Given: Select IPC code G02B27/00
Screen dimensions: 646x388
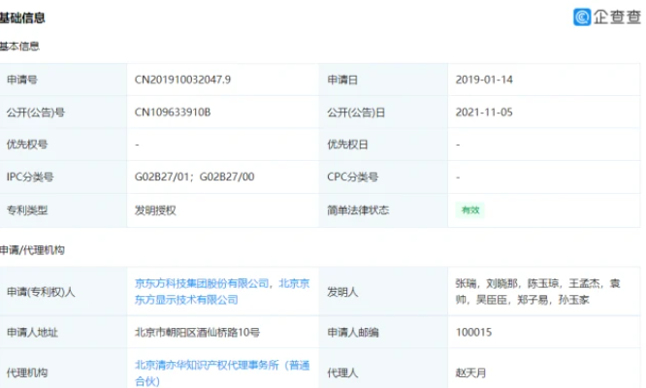Looking at the screenshot, I should click(227, 177).
